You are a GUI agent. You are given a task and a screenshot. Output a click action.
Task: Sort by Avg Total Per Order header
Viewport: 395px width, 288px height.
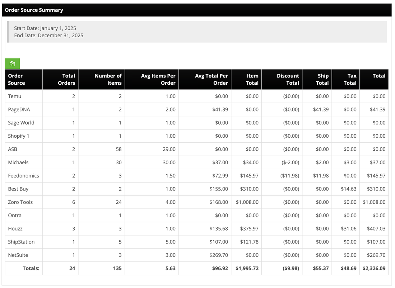click(205, 80)
